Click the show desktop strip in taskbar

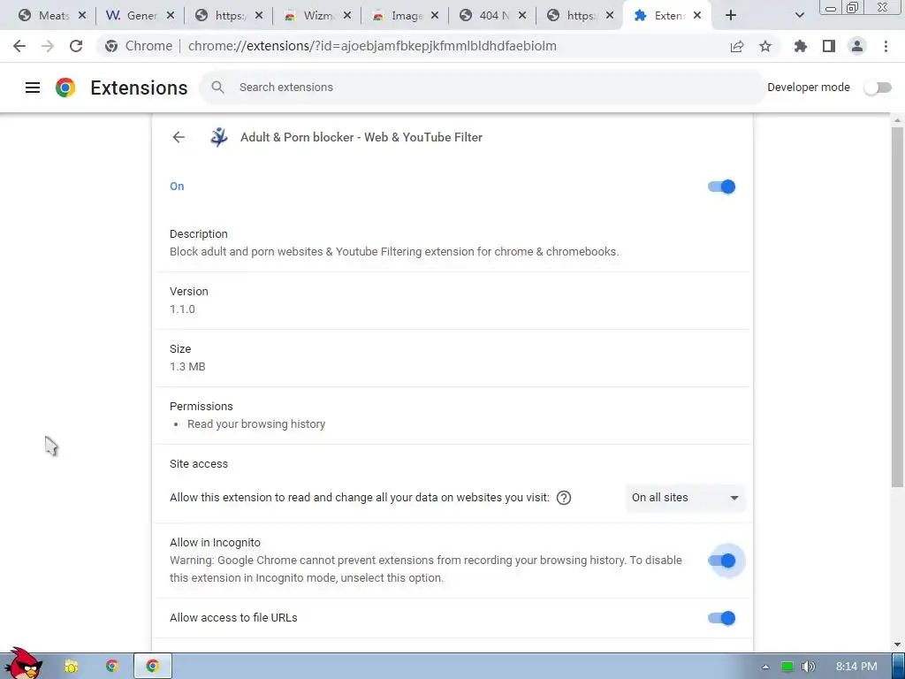(x=899, y=667)
